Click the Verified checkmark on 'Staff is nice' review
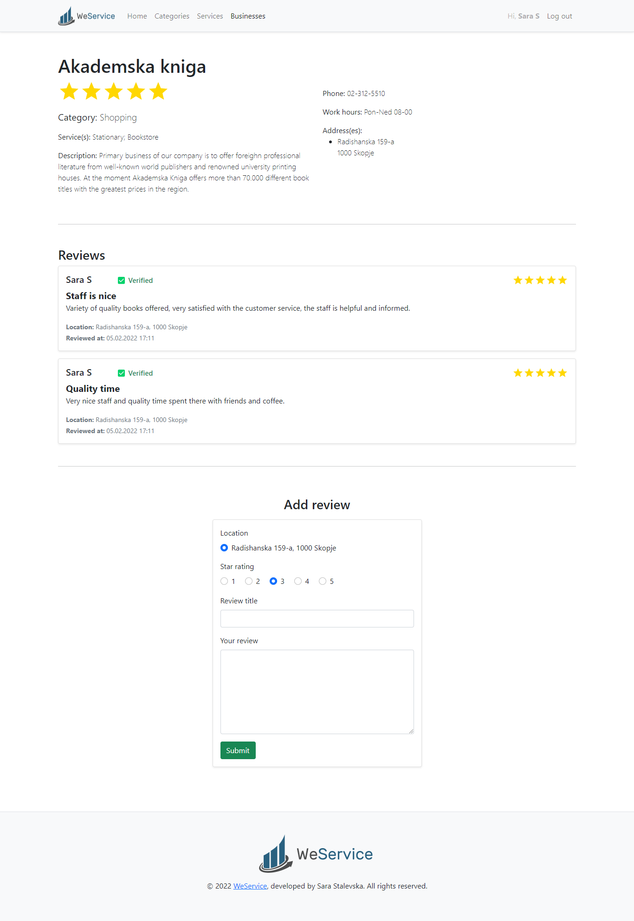The height and width of the screenshot is (921, 634). point(122,281)
